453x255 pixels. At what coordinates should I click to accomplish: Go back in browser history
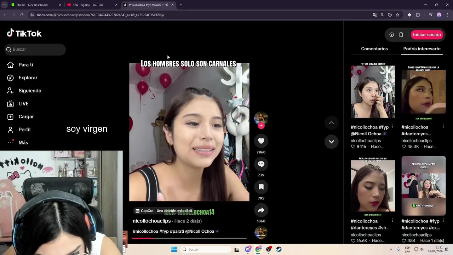[5, 15]
